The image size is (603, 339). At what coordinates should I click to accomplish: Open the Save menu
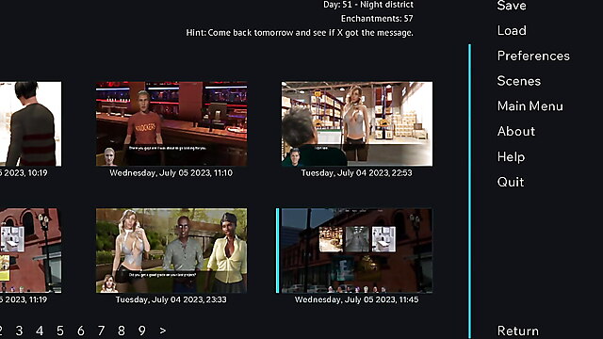click(511, 6)
